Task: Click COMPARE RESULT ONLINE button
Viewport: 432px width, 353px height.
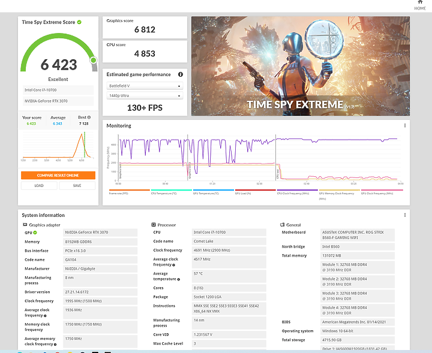Action: [x=58, y=175]
